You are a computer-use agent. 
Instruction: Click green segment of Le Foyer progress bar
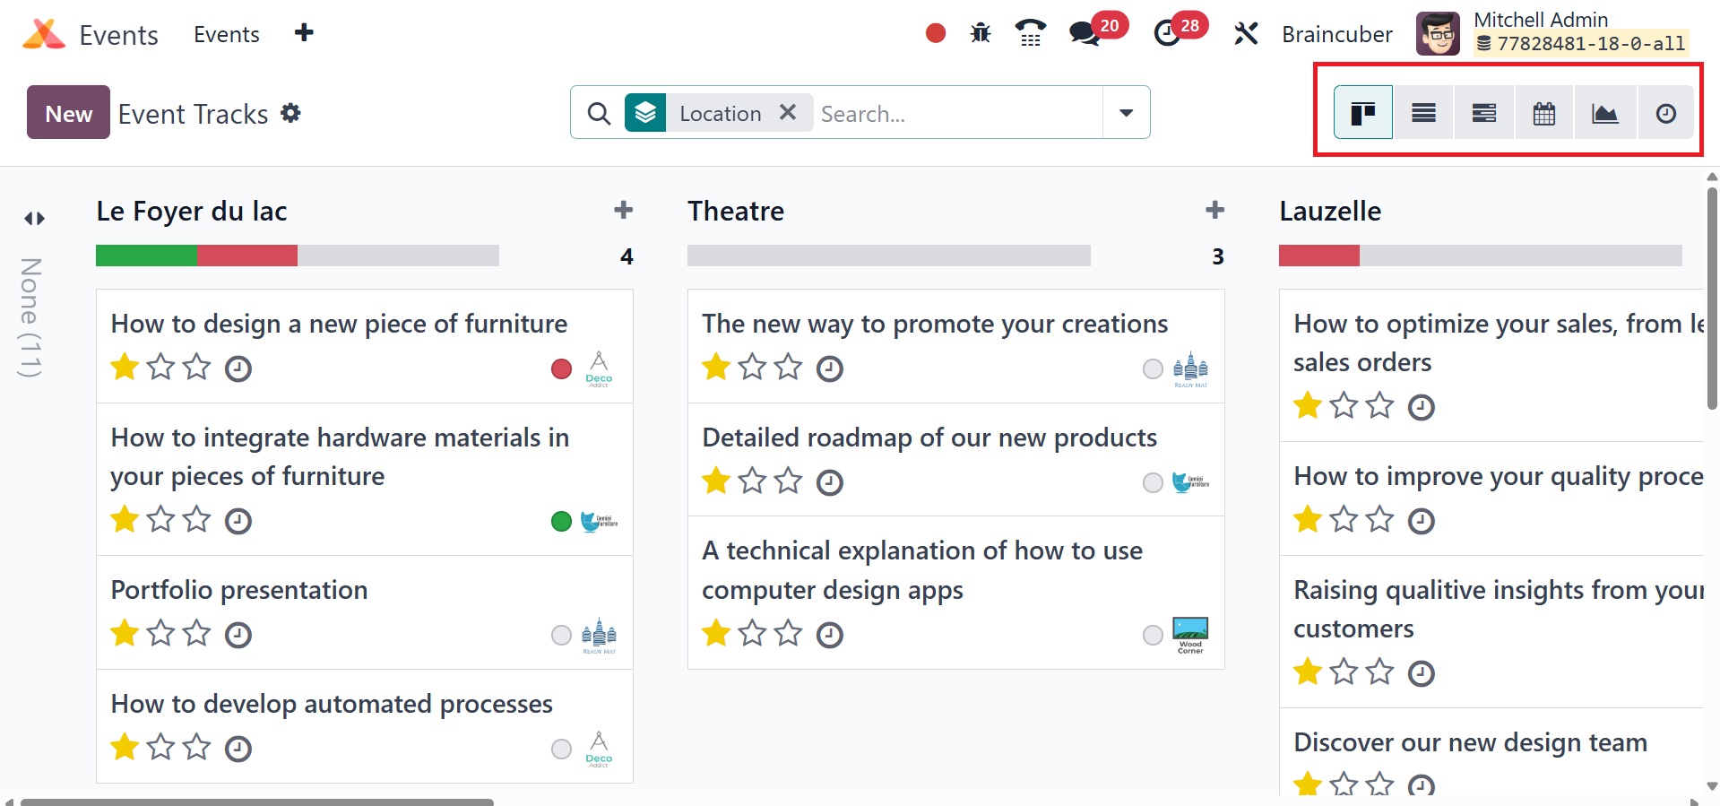pos(146,256)
